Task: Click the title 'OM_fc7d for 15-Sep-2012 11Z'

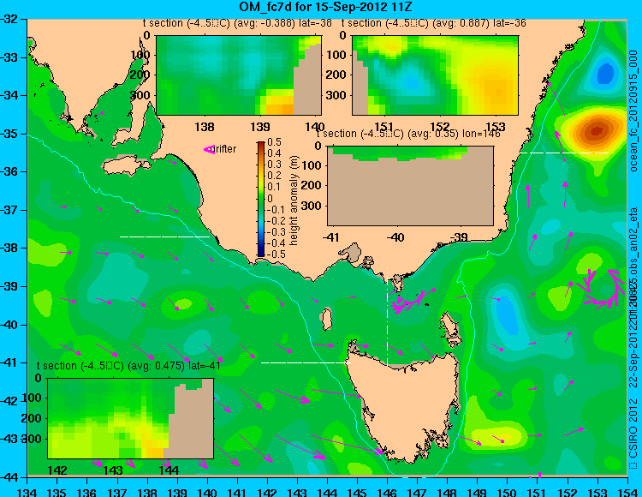Action: (325, 6)
